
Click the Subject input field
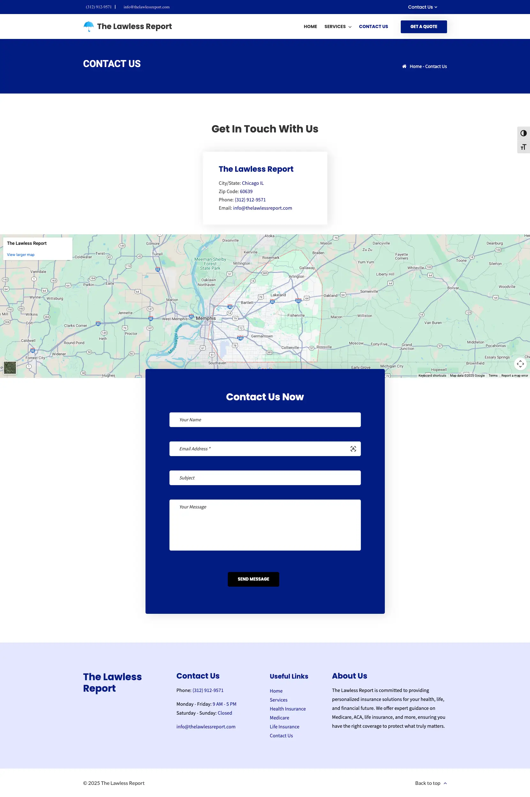click(265, 478)
